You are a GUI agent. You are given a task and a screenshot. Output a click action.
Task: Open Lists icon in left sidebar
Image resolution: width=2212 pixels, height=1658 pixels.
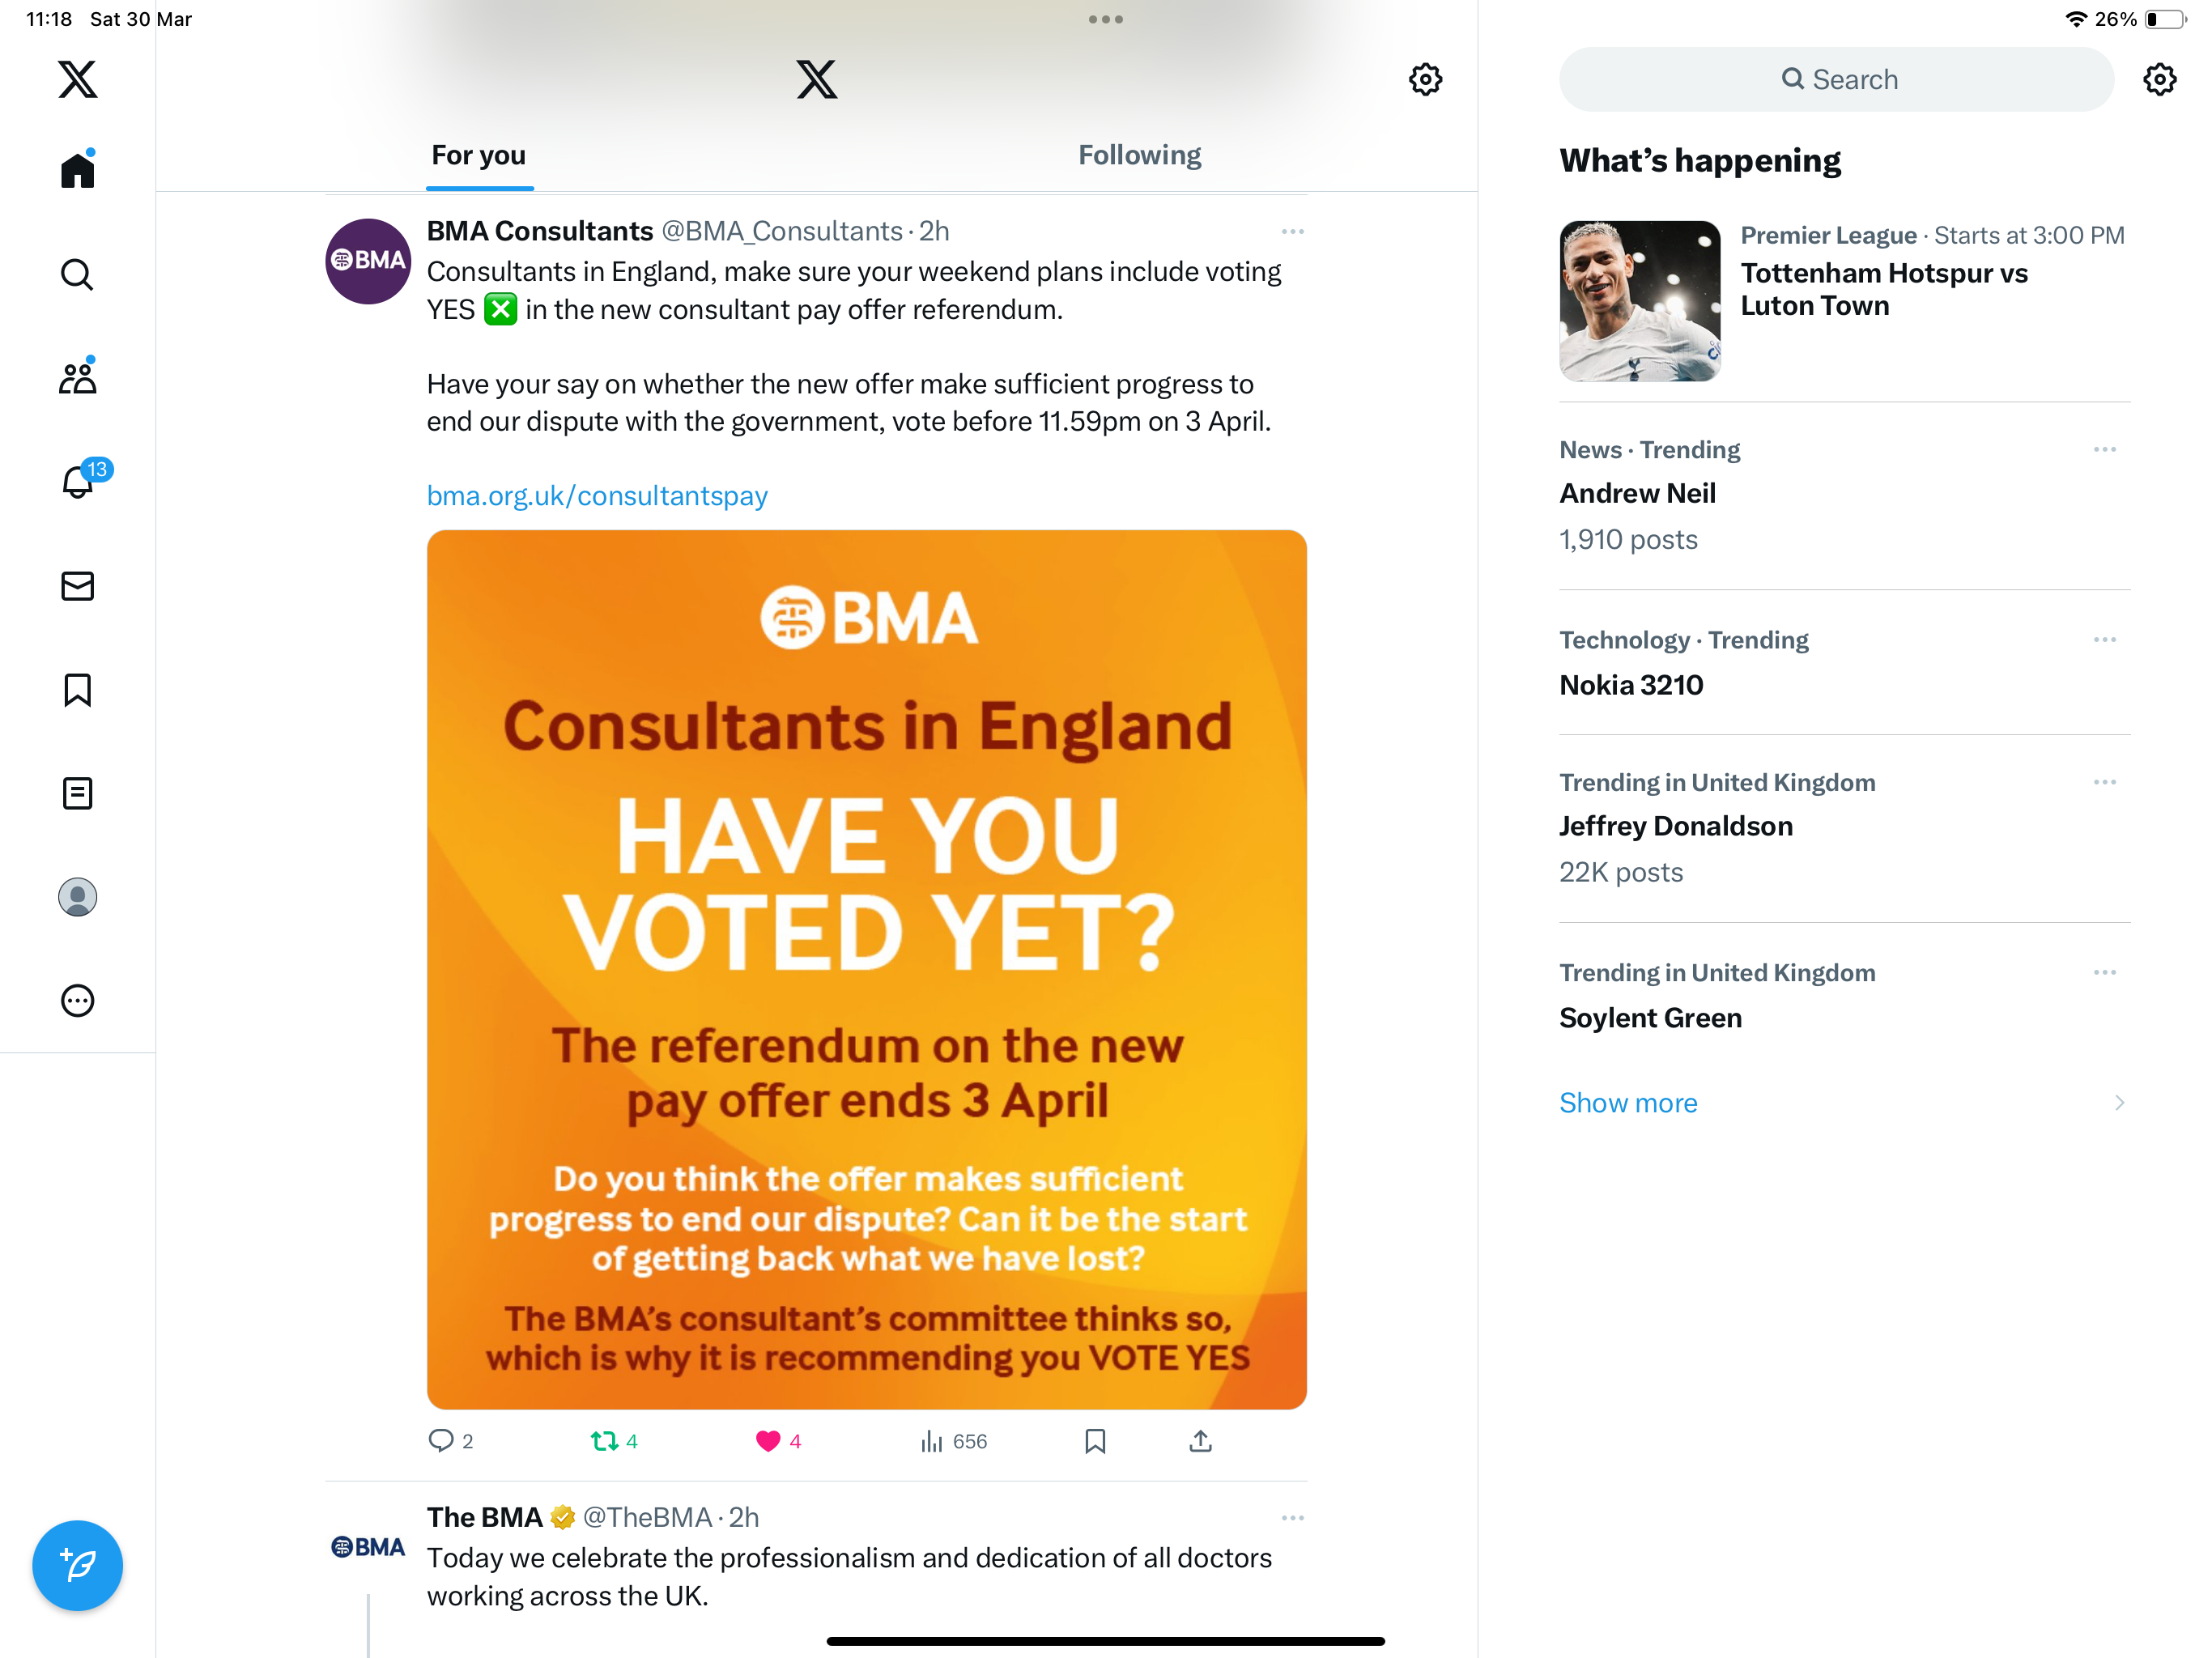[x=77, y=793]
